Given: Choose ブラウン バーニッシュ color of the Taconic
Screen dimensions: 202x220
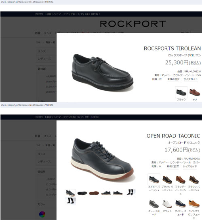Looking at the screenshot, I should pos(194,179).
